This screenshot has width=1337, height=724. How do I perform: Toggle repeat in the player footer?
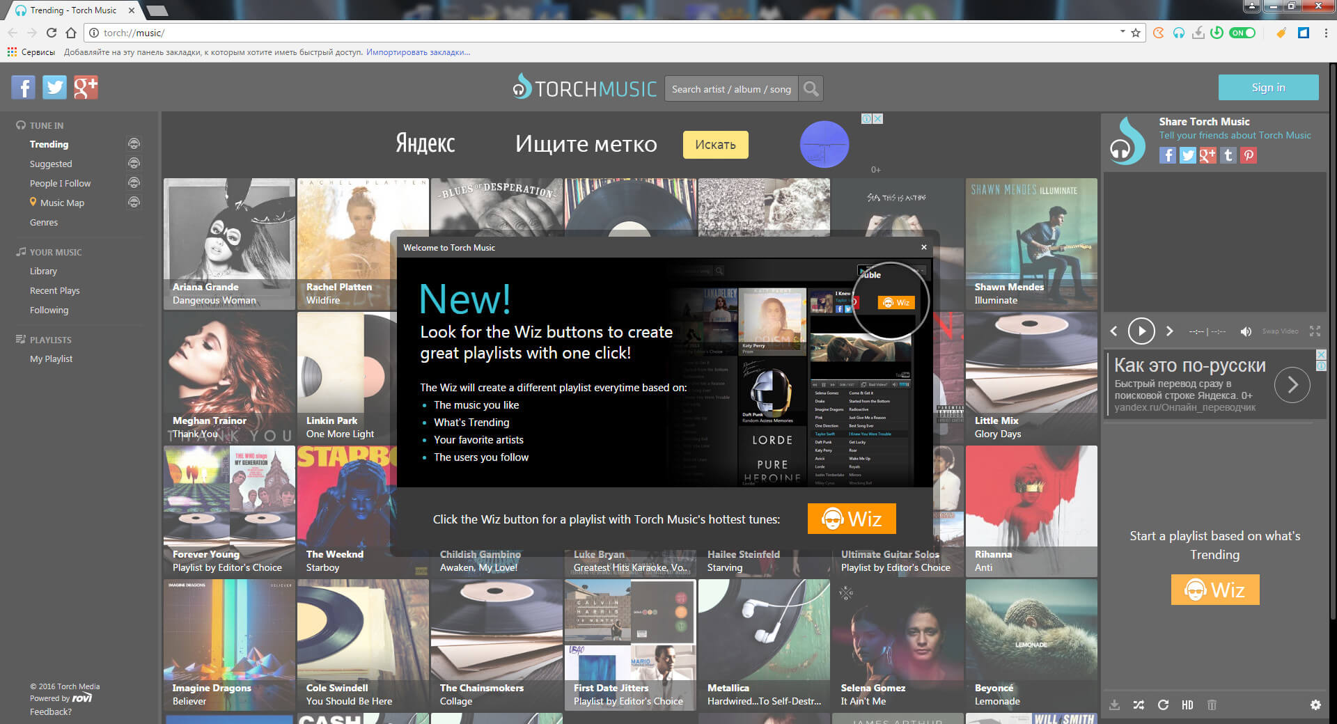coord(1163,705)
